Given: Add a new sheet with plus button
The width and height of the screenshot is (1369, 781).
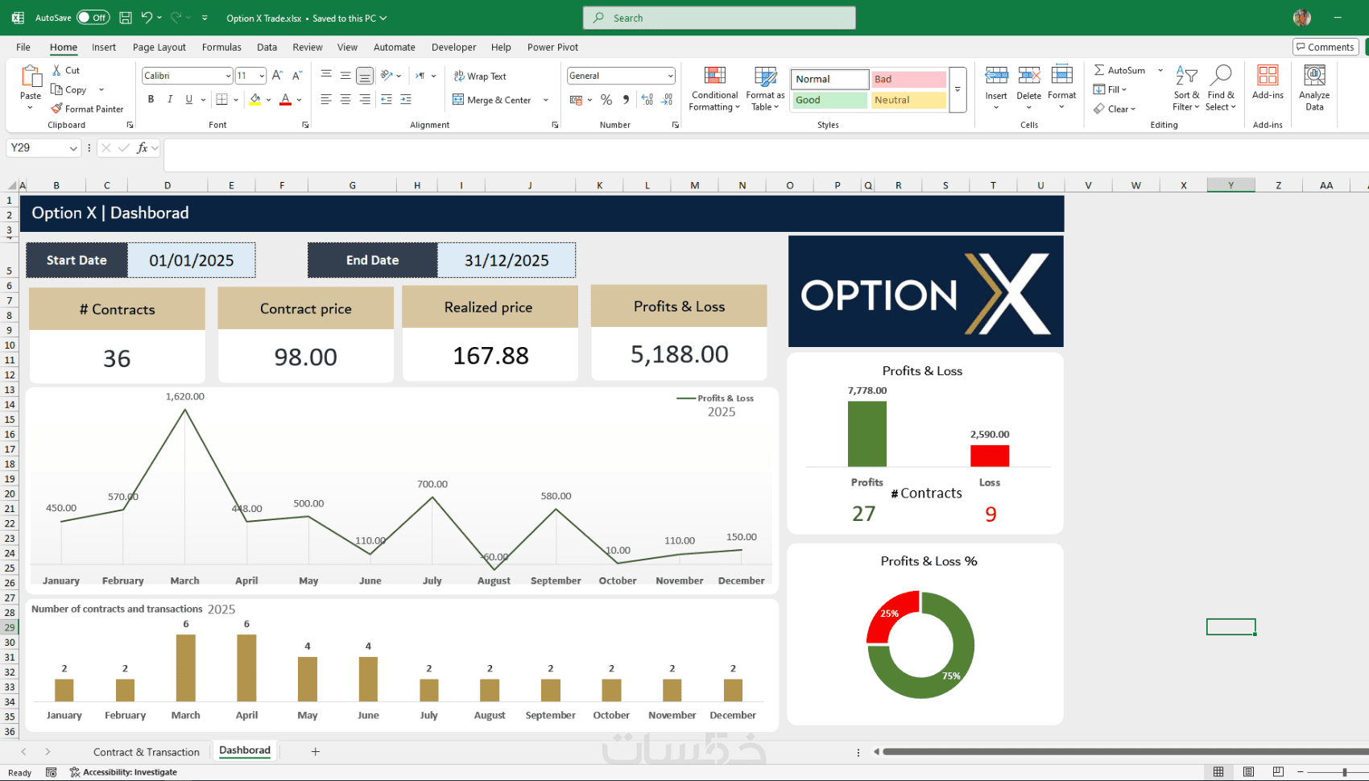Looking at the screenshot, I should tap(316, 752).
